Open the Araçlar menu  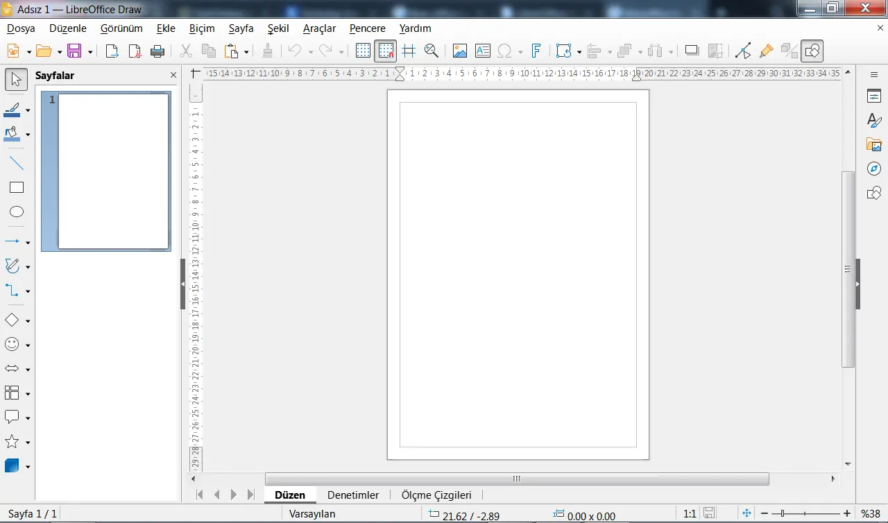click(319, 28)
